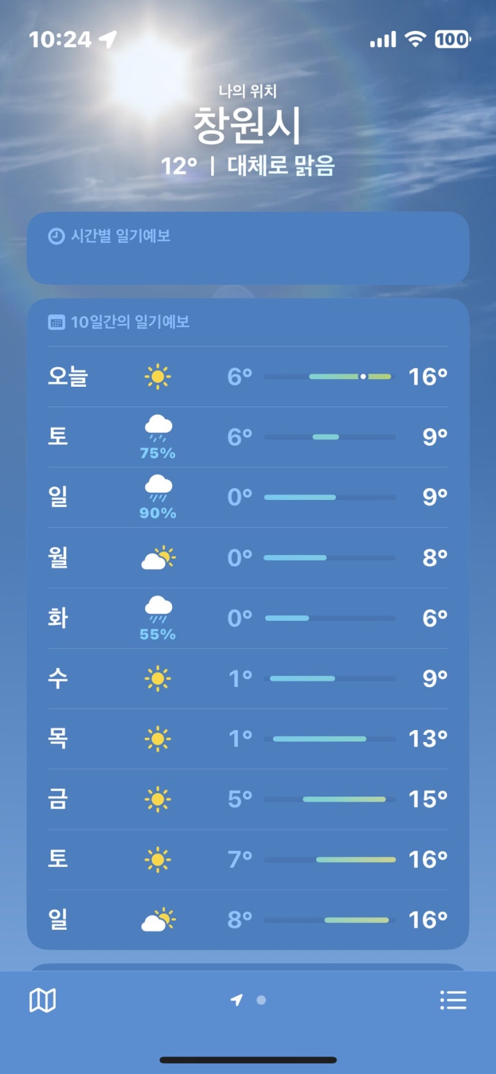Tap the second page dot indicator
The image size is (496, 1074).
(x=261, y=1000)
